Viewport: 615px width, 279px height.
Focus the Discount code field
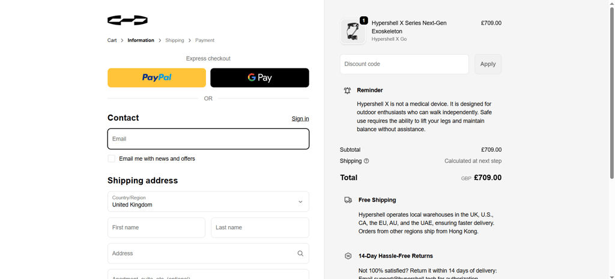(x=404, y=64)
